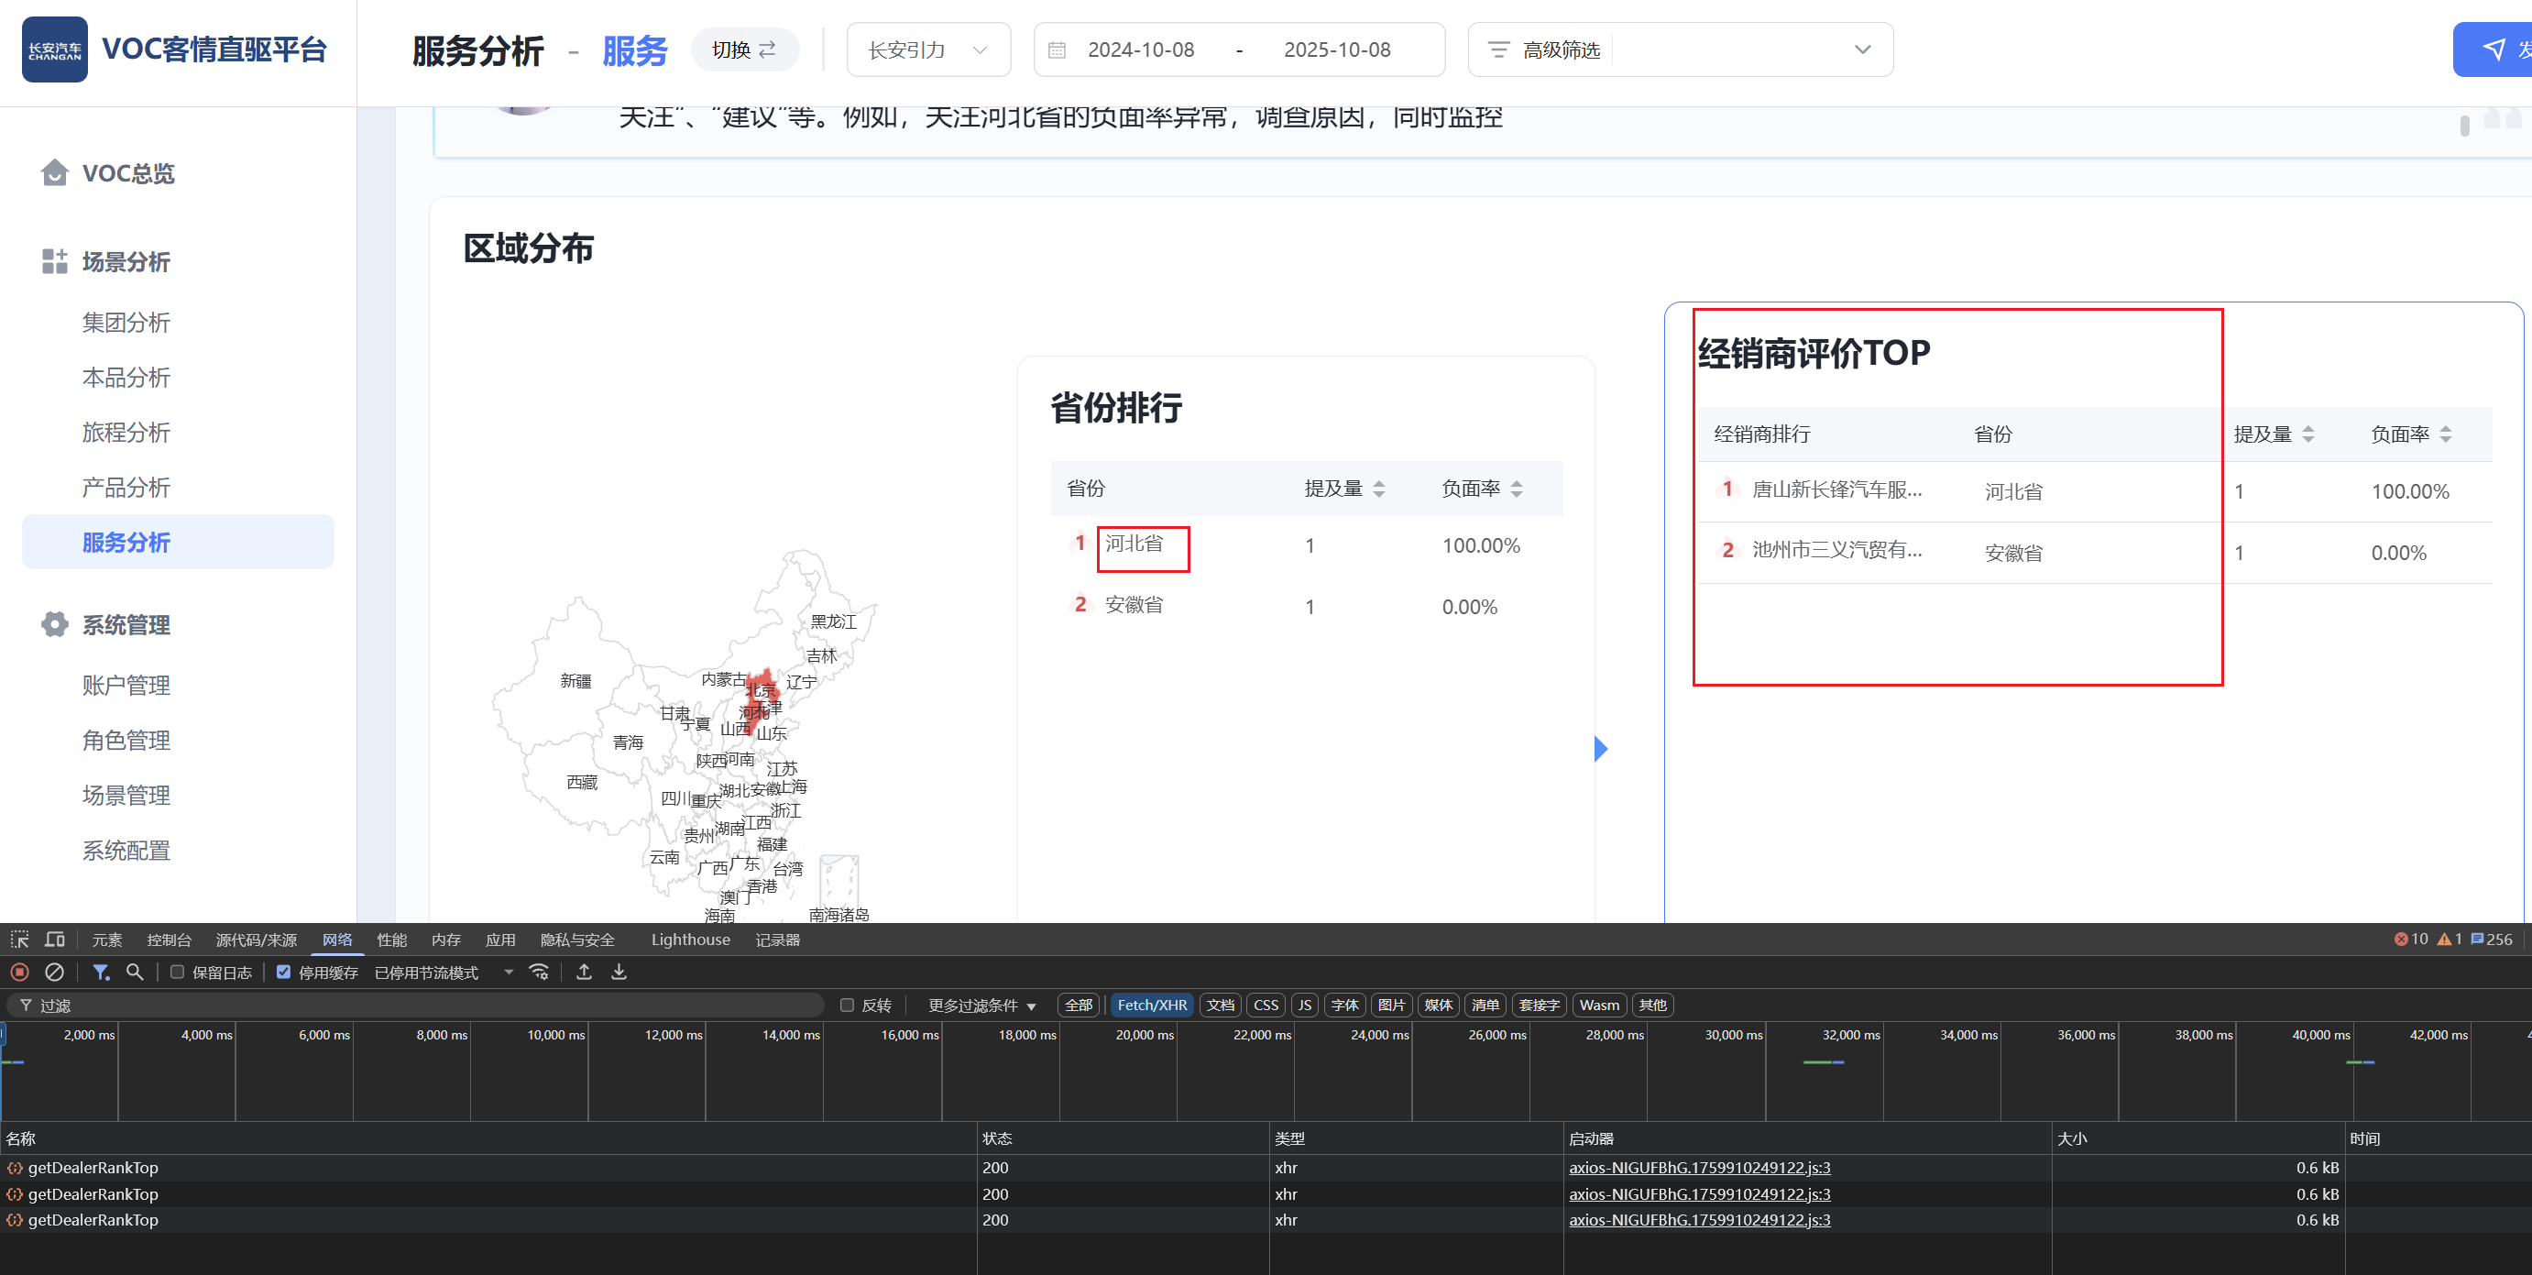Check the 反转 filter checkbox
Screen dimensions: 2532x1275
pyautogui.click(x=848, y=1005)
